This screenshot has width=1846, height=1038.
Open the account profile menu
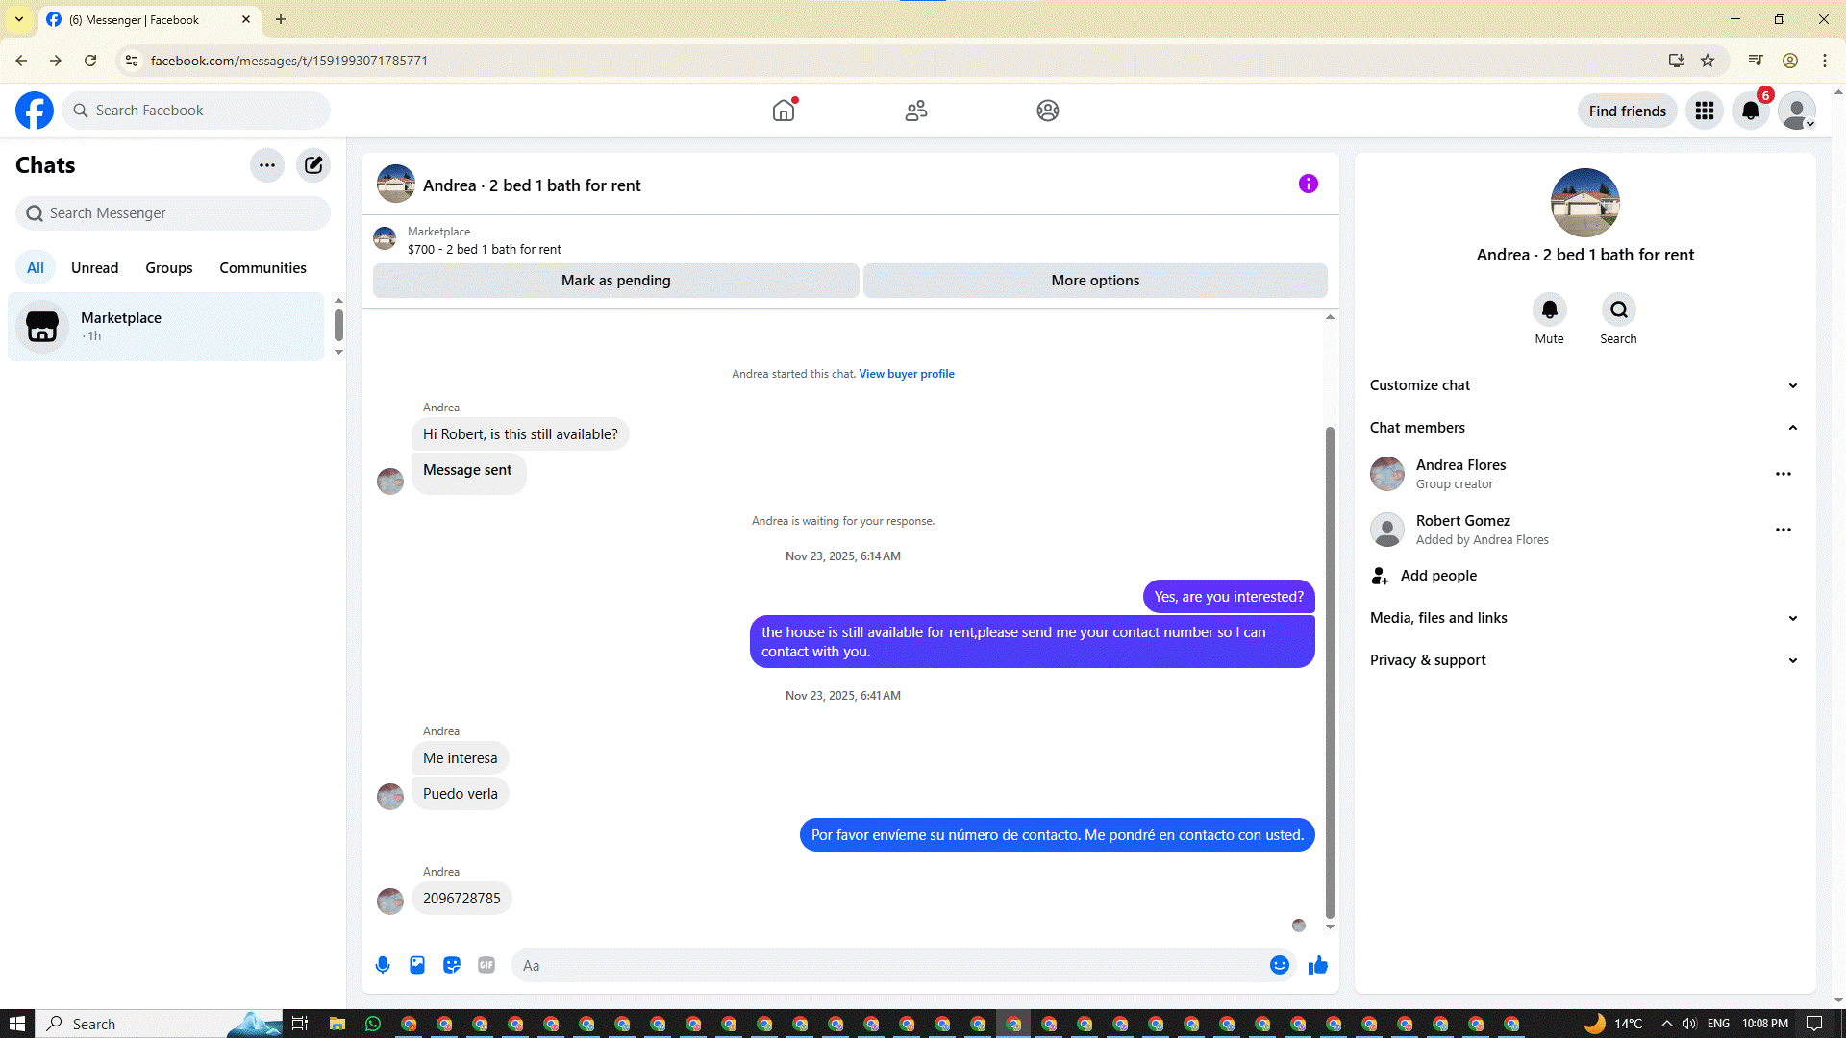(x=1797, y=111)
